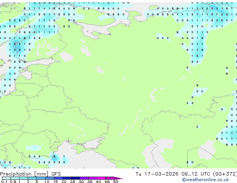Click the 40–45 mm magenta legend swatch
Image resolution: width=237 pixels, height=183 pixels.
101,178
